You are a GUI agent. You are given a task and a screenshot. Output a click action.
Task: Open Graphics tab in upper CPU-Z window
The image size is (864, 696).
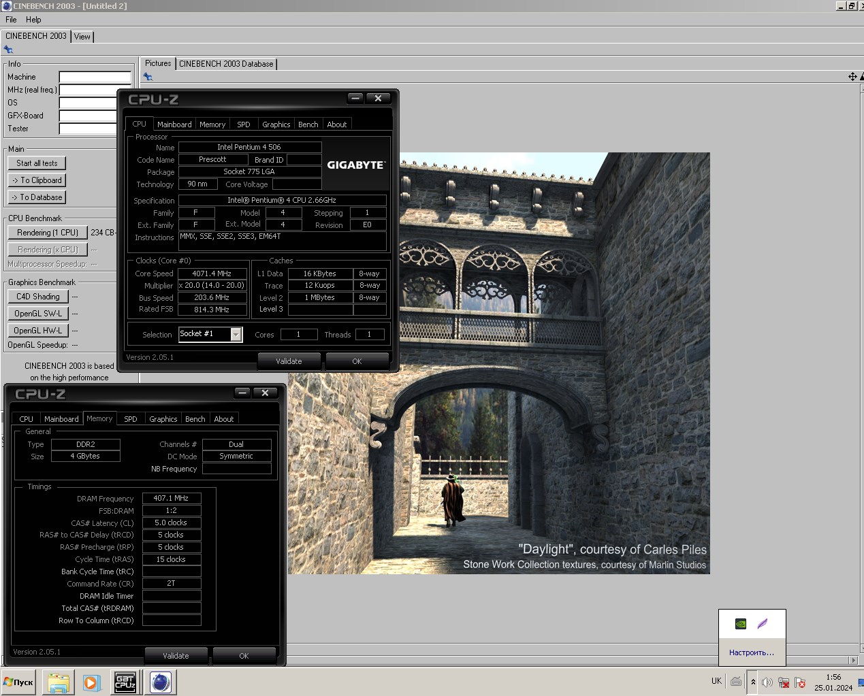click(276, 125)
